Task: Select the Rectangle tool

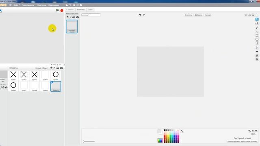Action: point(257,35)
